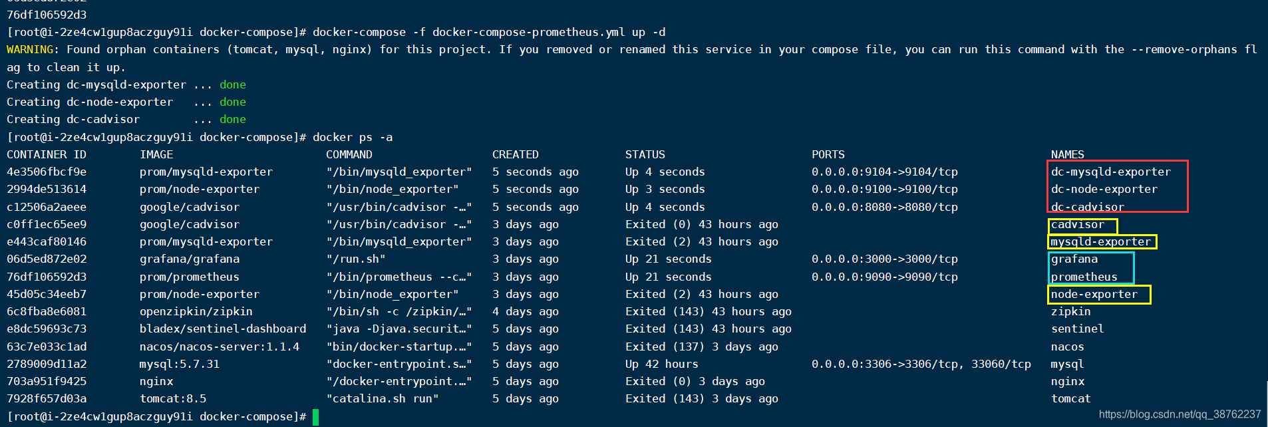Click the node-exporter container name

tap(1094, 294)
